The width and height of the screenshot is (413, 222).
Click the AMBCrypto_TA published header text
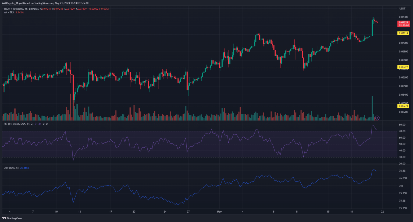coord(45,3)
